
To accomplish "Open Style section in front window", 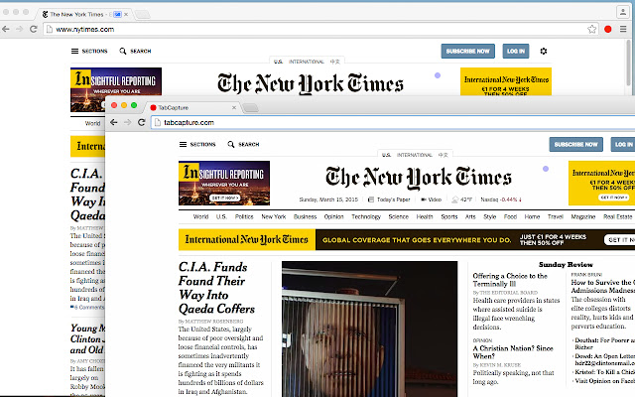I will [x=489, y=216].
